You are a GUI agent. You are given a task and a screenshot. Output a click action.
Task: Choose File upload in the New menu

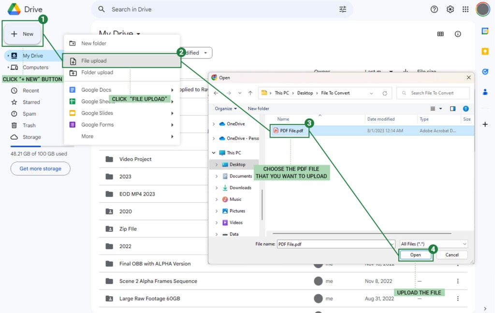pyautogui.click(x=122, y=61)
